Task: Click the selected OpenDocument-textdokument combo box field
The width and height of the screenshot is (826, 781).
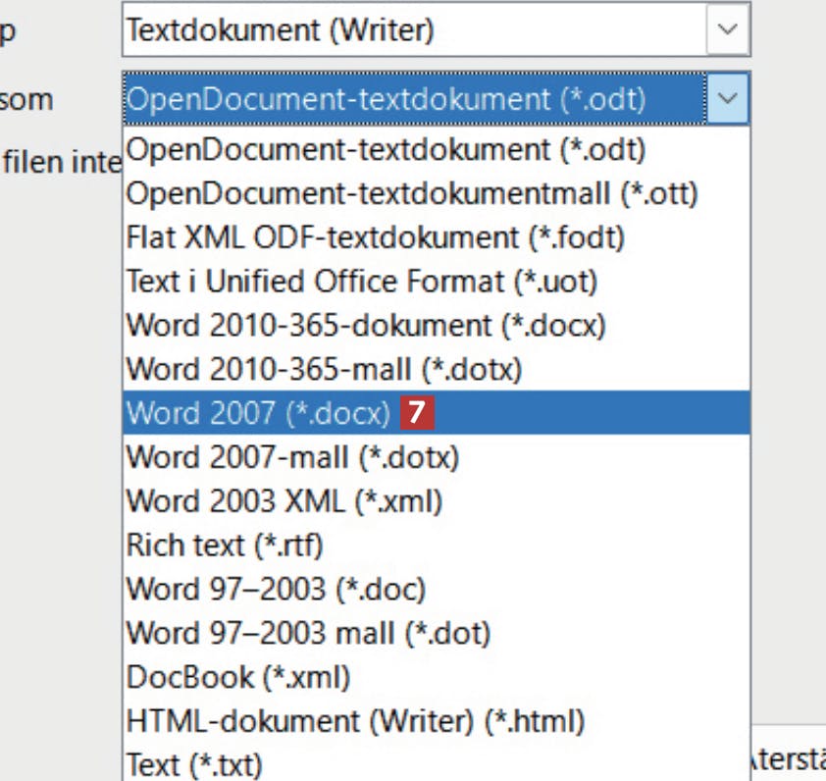Action: click(x=412, y=98)
